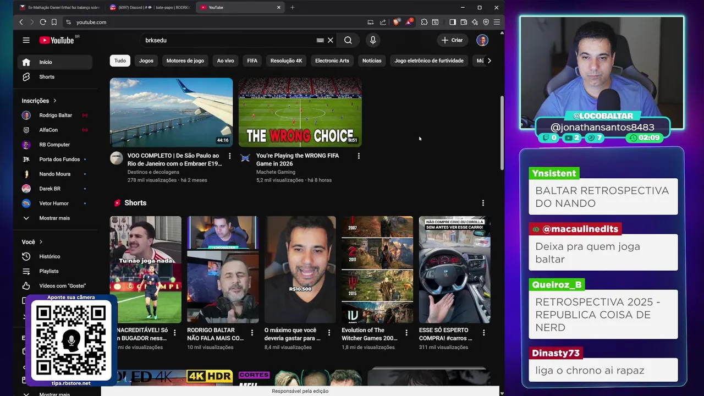The height and width of the screenshot is (396, 704).
Task: Show more chips with the right arrow
Action: 489,61
